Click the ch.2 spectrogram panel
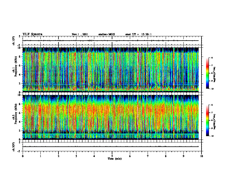This screenshot has height=175, width=227. [x=111, y=117]
